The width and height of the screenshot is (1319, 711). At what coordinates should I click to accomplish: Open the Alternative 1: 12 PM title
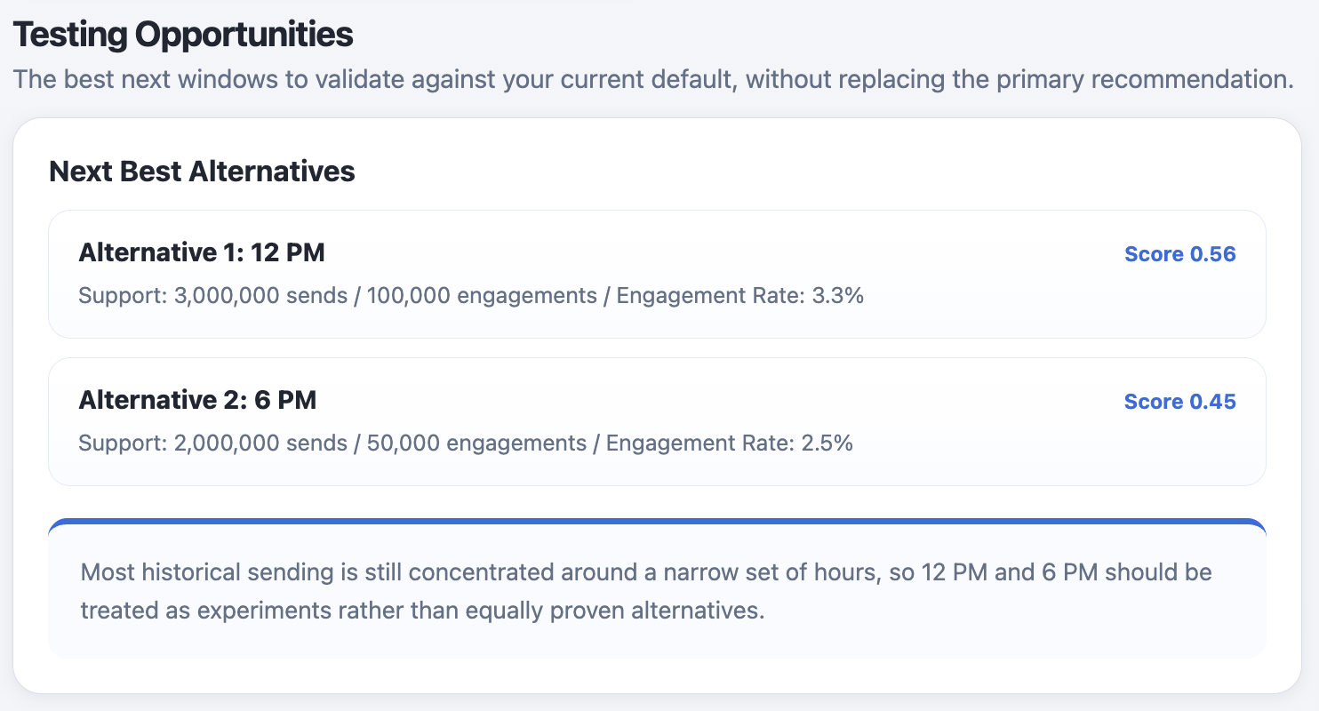click(202, 253)
